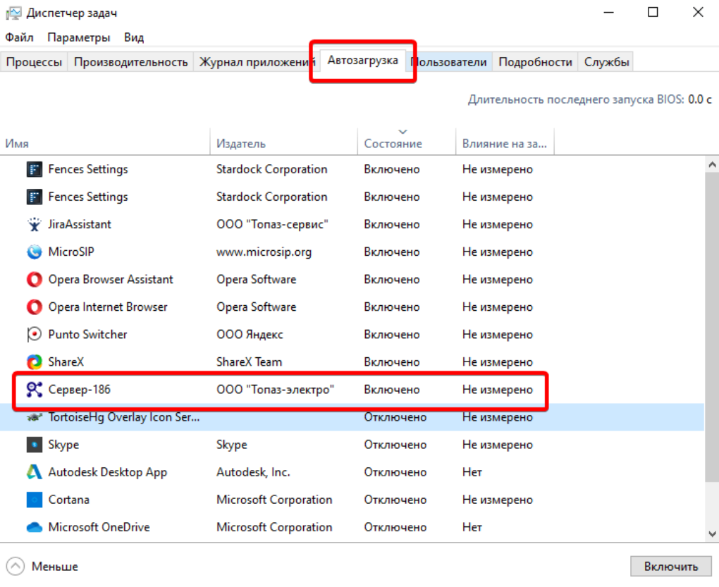
Task: Select the MicroSIP entry name
Action: coord(71,252)
